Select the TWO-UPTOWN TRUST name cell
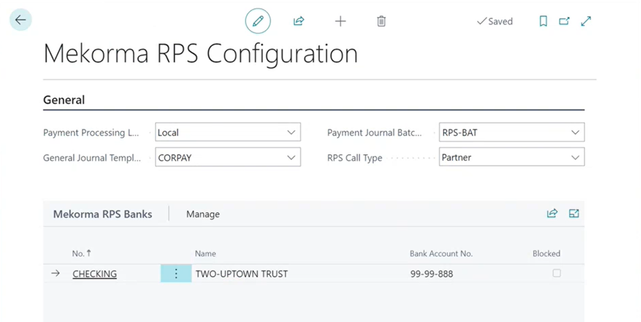This screenshot has height=322, width=641. [x=242, y=274]
